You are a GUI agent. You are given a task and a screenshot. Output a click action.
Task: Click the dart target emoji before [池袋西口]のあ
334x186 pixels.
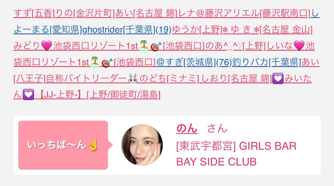point(156,46)
